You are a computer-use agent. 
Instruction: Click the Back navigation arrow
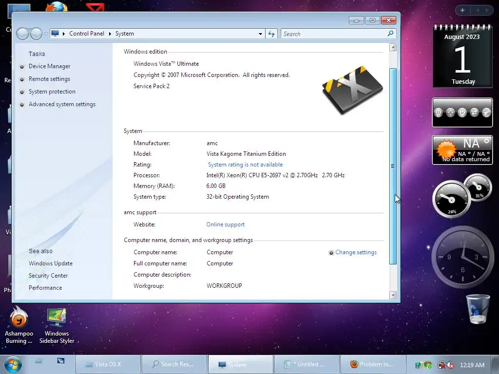pos(22,34)
